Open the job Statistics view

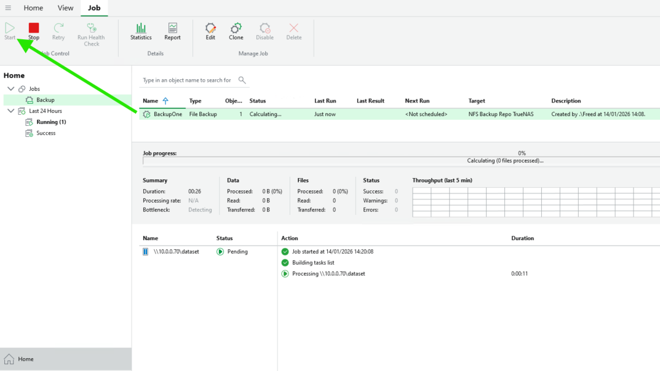pyautogui.click(x=141, y=28)
